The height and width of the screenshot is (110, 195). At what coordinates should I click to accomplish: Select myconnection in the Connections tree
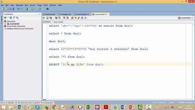pyautogui.click(x=15, y=24)
